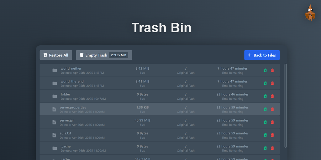This screenshot has height=160, width=321.
Task: Click the server.properties file name
Action: (x=73, y=107)
